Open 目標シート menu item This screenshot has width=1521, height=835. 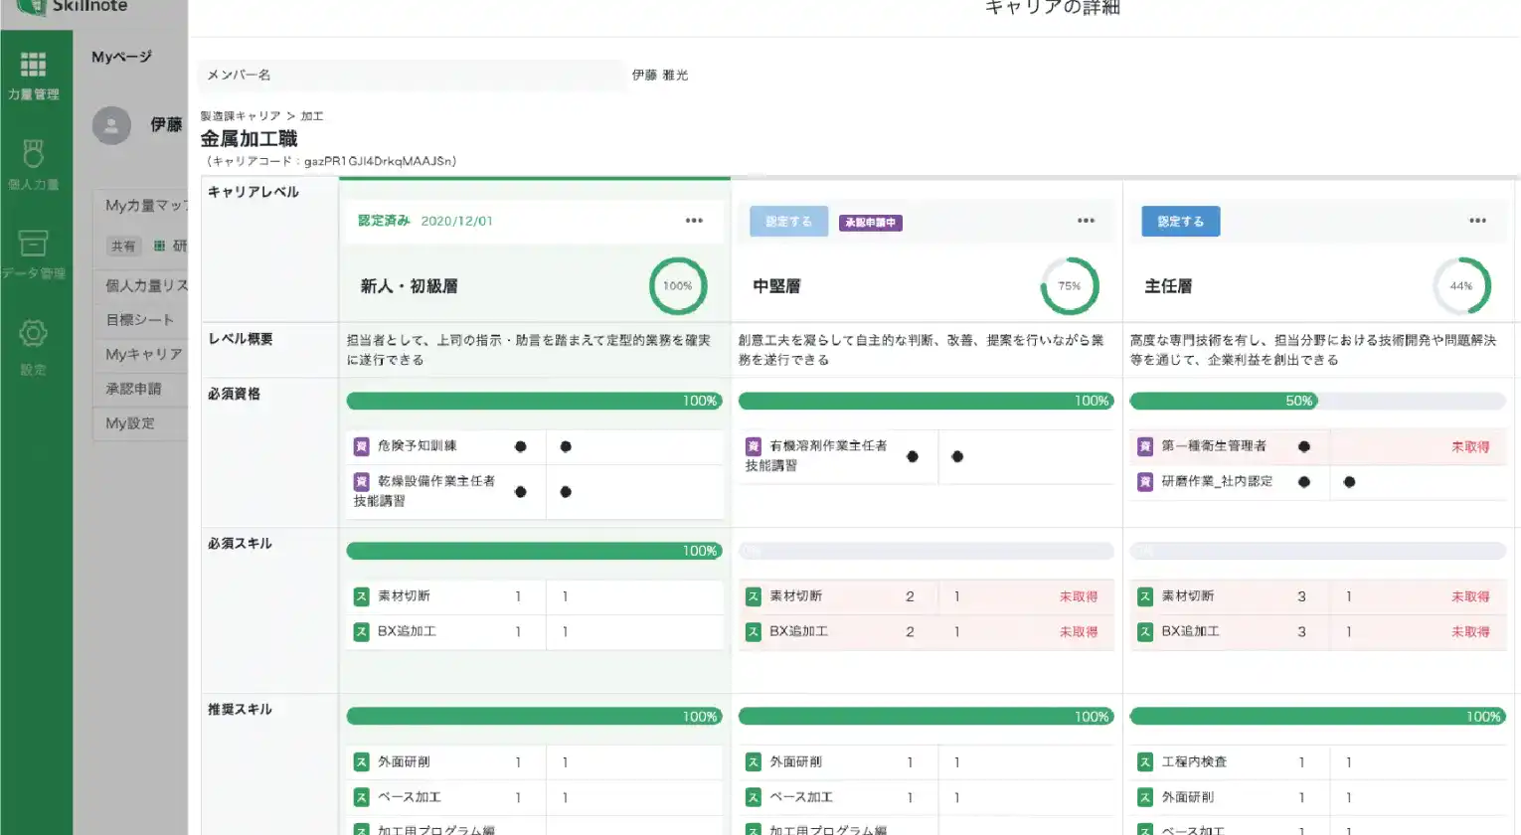point(140,320)
